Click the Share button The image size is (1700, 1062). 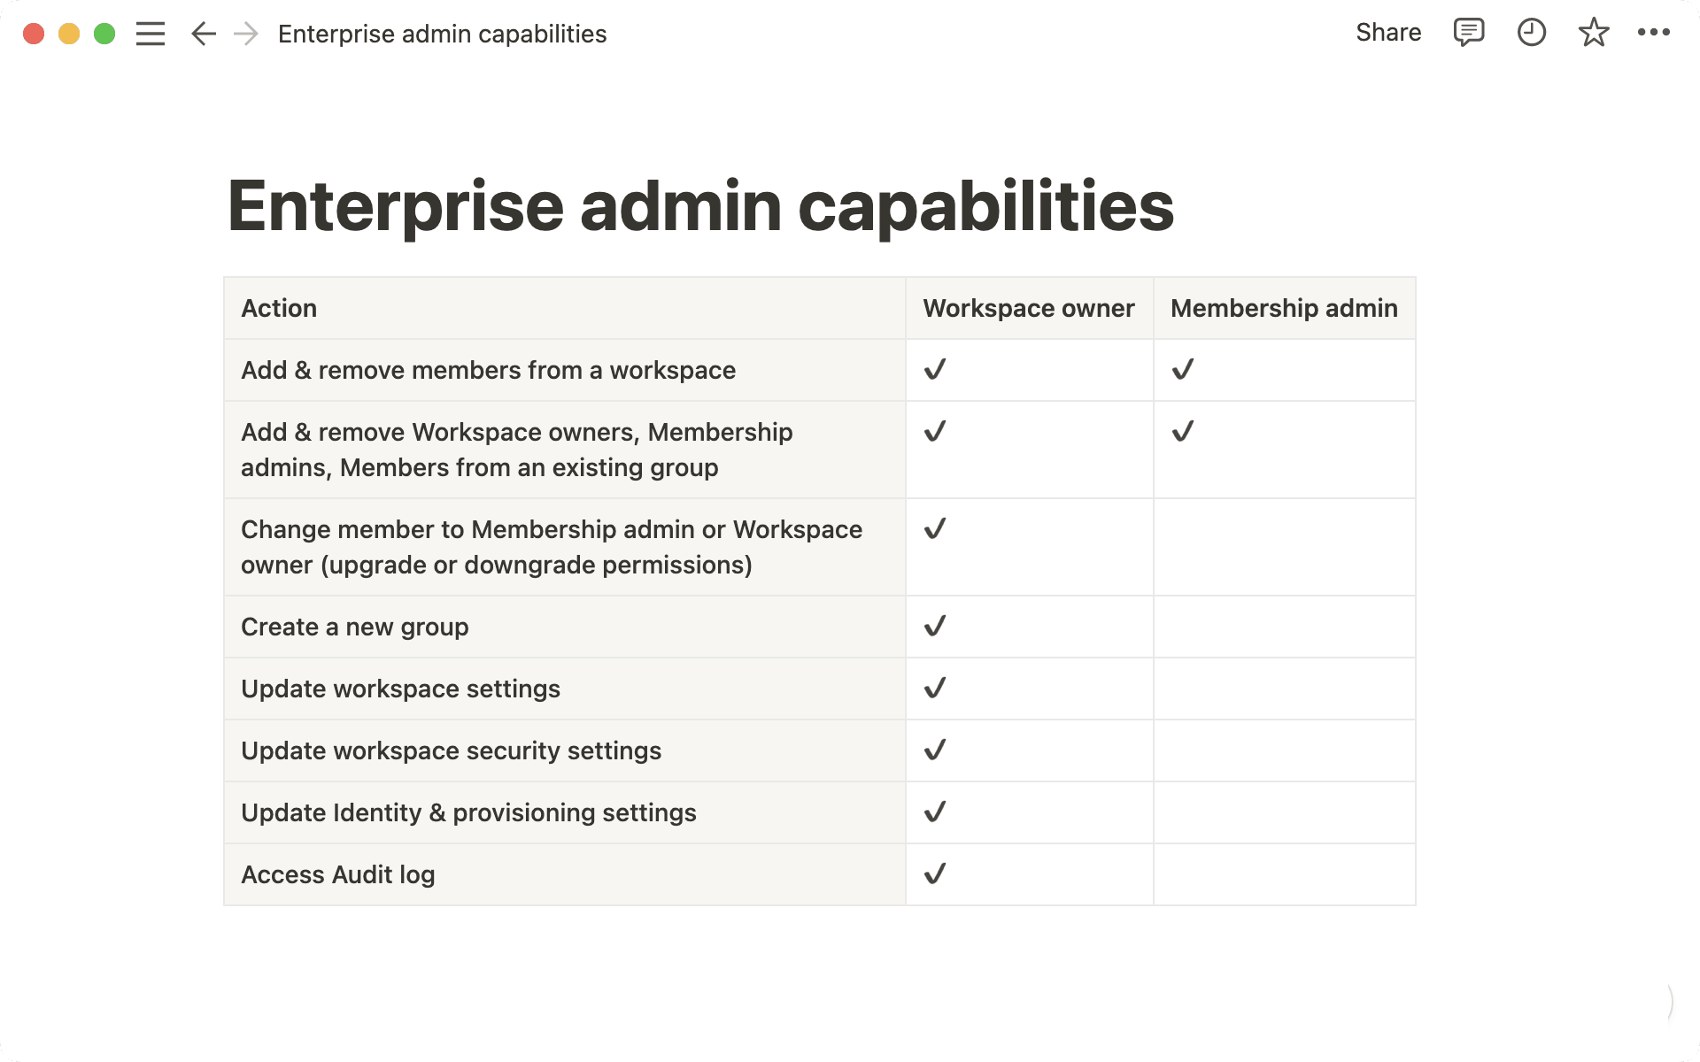tap(1387, 33)
